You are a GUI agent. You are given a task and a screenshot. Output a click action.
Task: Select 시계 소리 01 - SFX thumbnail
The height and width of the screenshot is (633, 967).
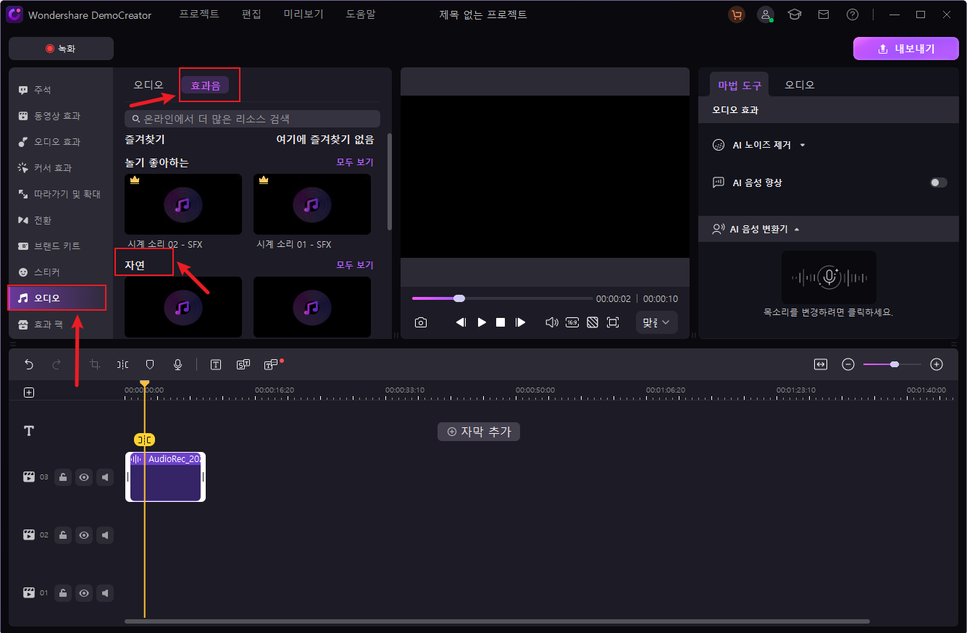click(312, 204)
